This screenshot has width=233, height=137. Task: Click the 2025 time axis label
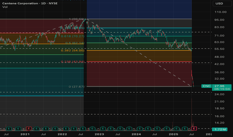173,134
